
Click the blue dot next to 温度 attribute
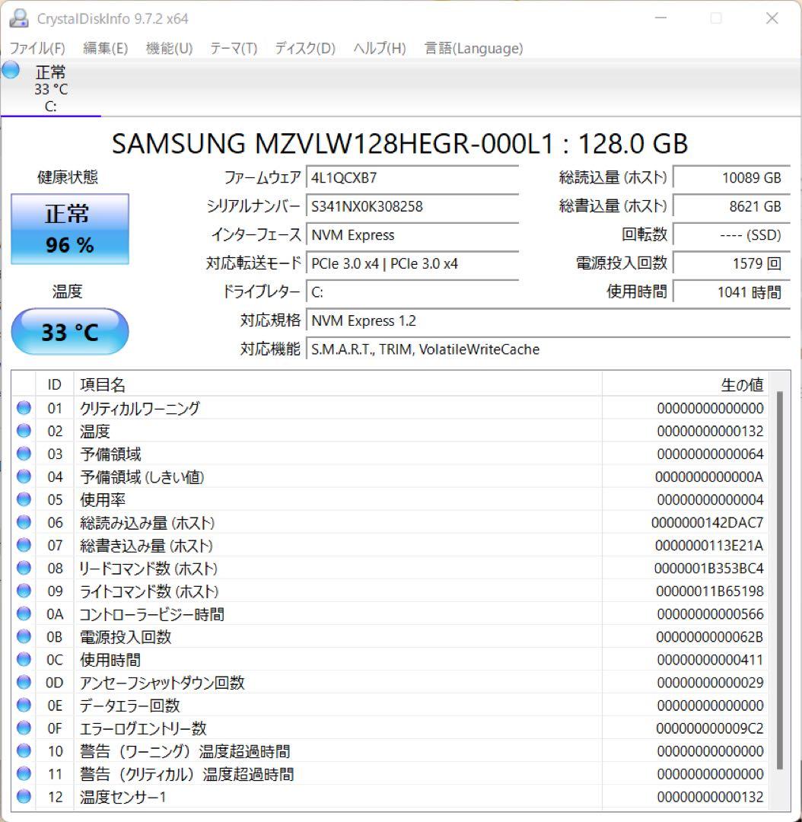coord(23,431)
